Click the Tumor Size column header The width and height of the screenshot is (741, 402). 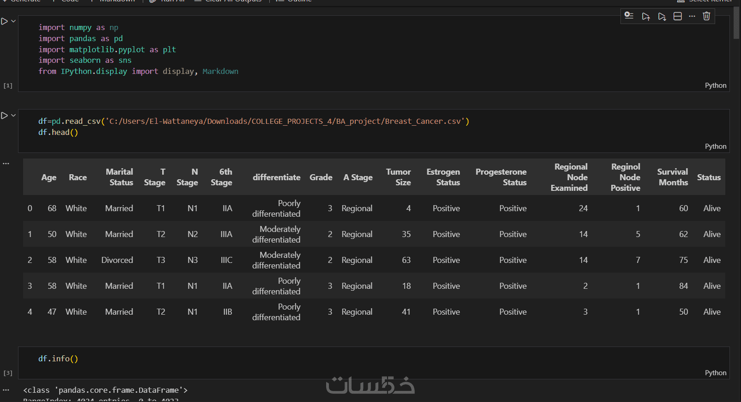(398, 177)
